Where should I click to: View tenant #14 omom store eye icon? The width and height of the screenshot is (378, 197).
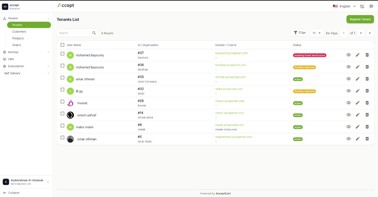tap(348, 115)
